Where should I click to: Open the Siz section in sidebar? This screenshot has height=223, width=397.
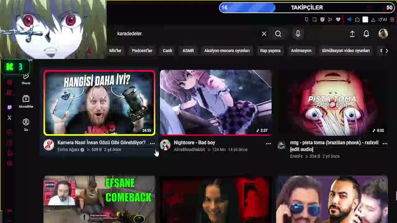pos(26,125)
